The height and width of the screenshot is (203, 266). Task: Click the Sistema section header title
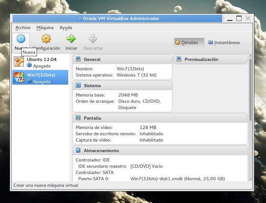(x=92, y=86)
